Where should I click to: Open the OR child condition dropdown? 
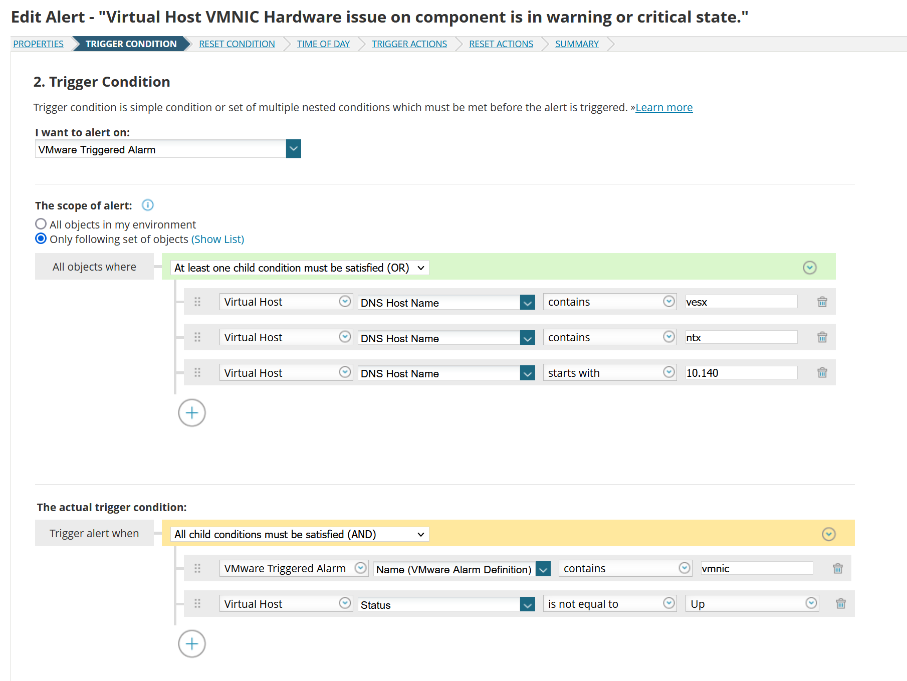click(x=300, y=268)
